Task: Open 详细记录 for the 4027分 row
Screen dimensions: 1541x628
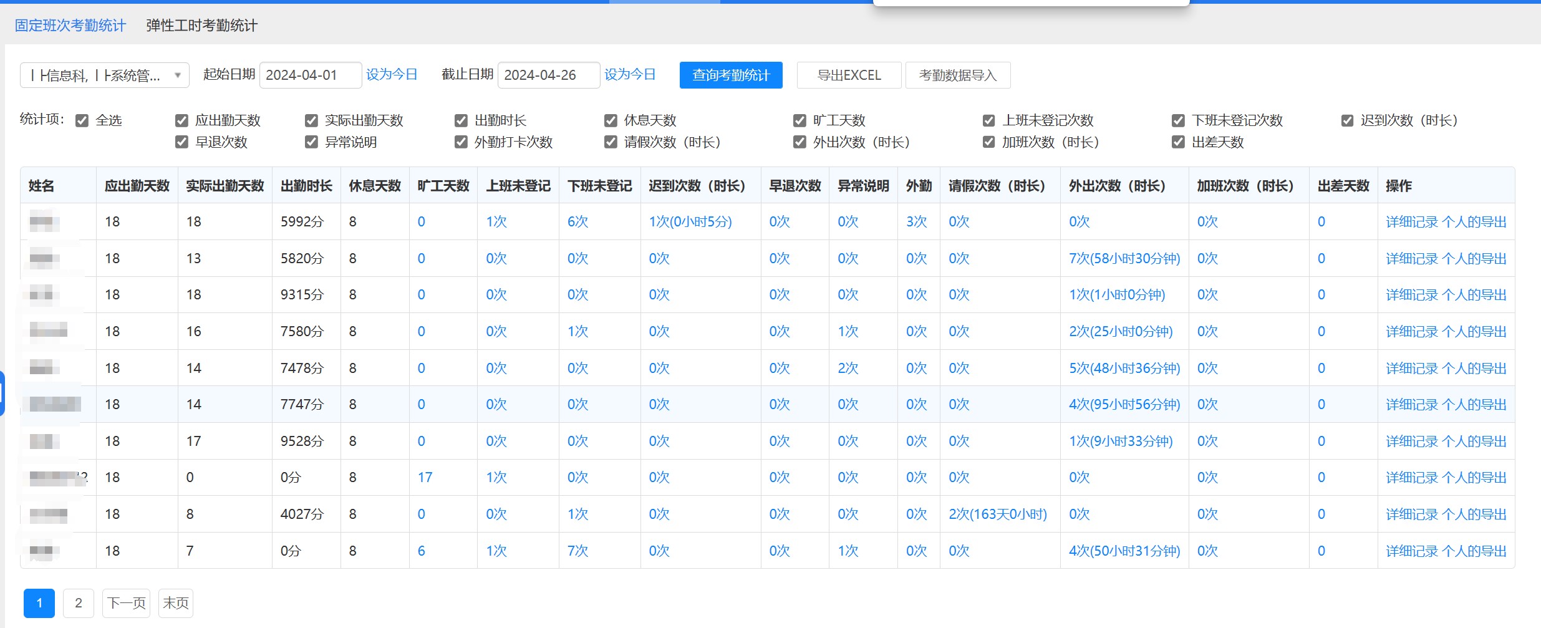Action: pos(1412,514)
